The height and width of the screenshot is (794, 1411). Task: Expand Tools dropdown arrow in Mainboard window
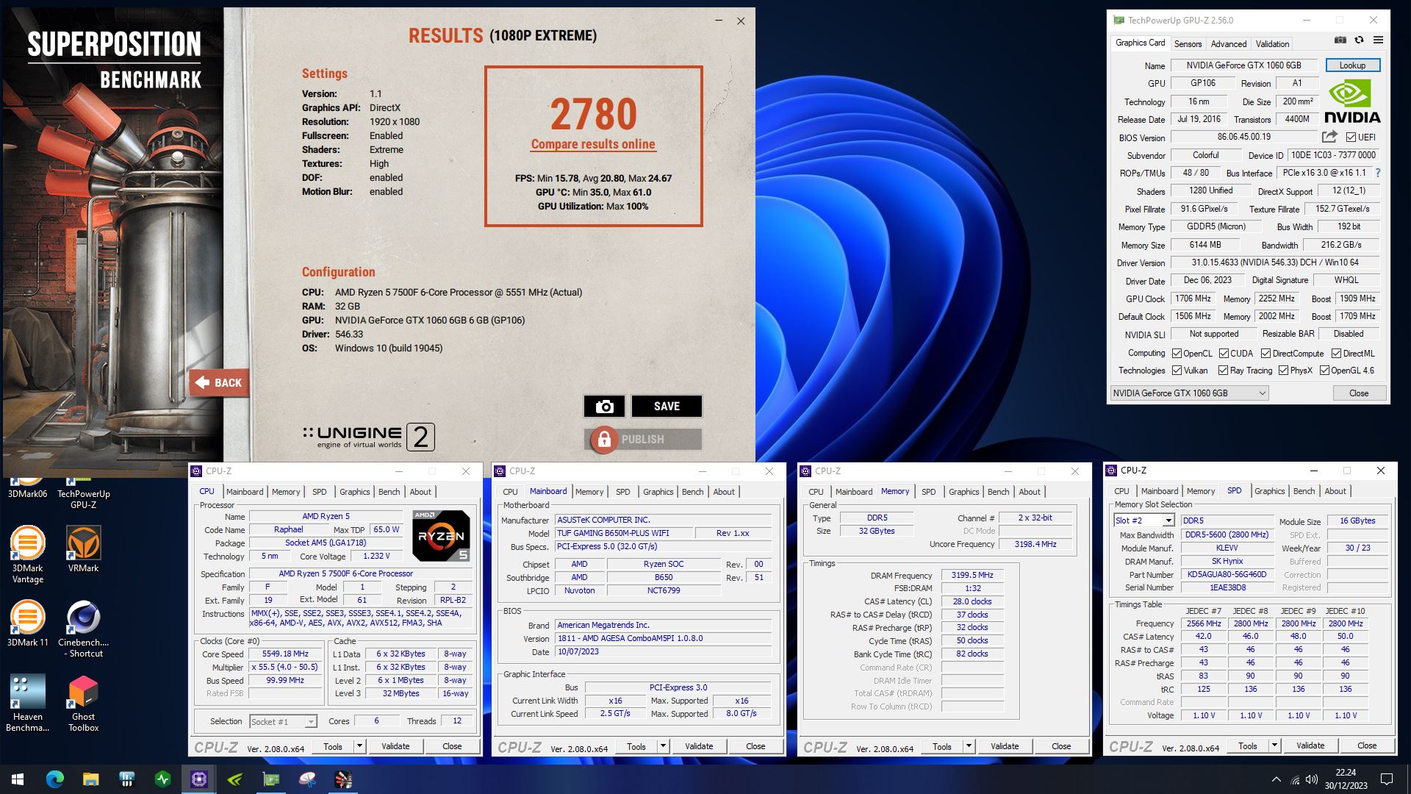point(663,746)
